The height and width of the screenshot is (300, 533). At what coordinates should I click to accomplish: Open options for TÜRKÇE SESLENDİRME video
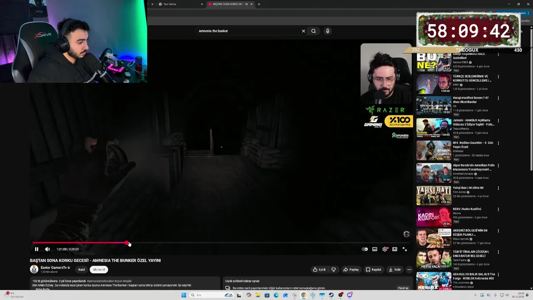pyautogui.click(x=498, y=77)
